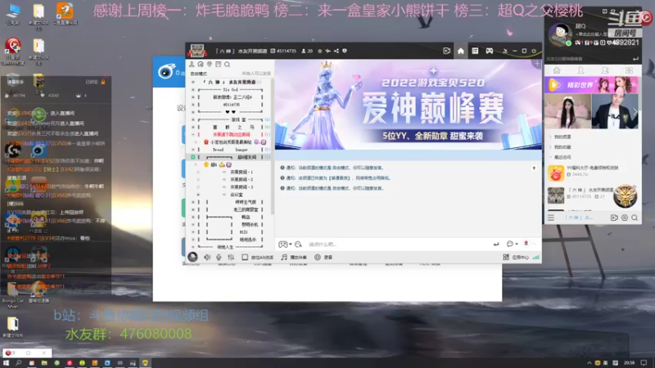Image resolution: width=655 pixels, height=368 pixels.
Task: Click the download icon in channel title bar
Action: 504,51
